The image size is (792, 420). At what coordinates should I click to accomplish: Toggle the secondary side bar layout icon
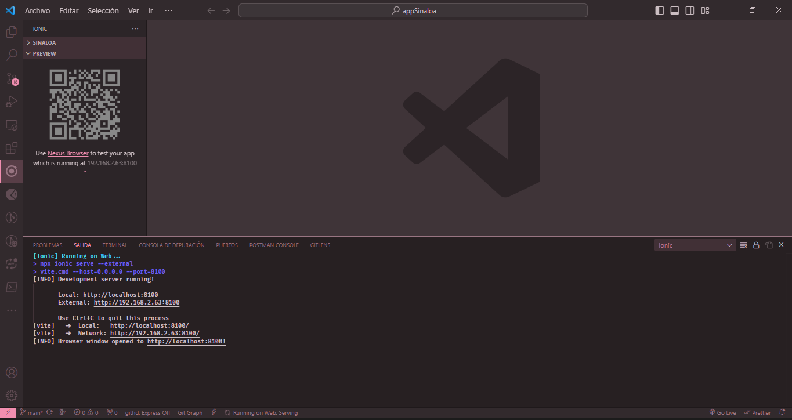[x=690, y=10]
